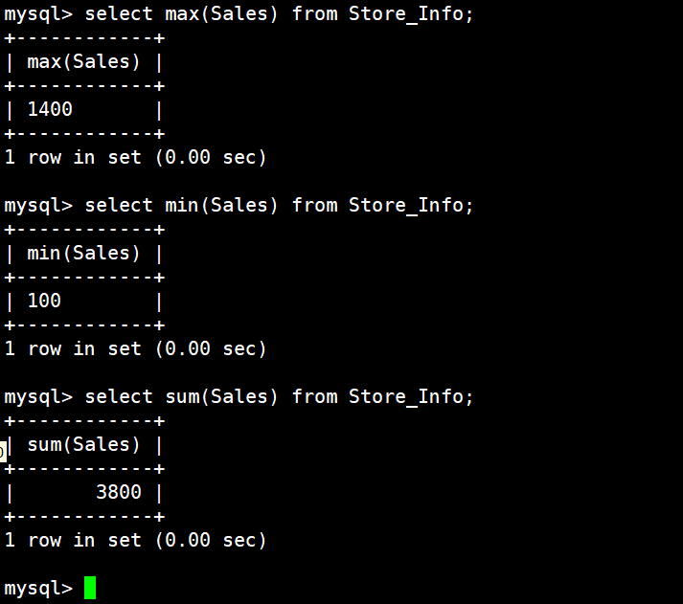Viewport: 683px width, 604px height.
Task: Click Store_Info in the min query
Action: (x=406, y=206)
